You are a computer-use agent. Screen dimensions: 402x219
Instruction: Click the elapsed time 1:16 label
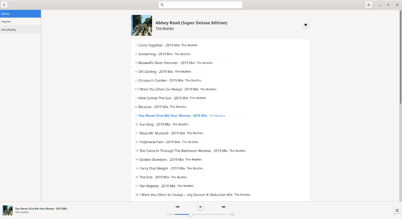pos(170,214)
